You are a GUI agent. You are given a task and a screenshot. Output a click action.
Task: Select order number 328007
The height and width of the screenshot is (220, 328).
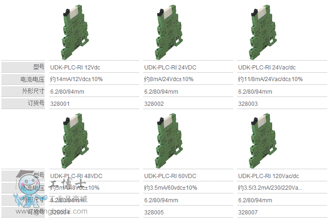tap(248, 212)
